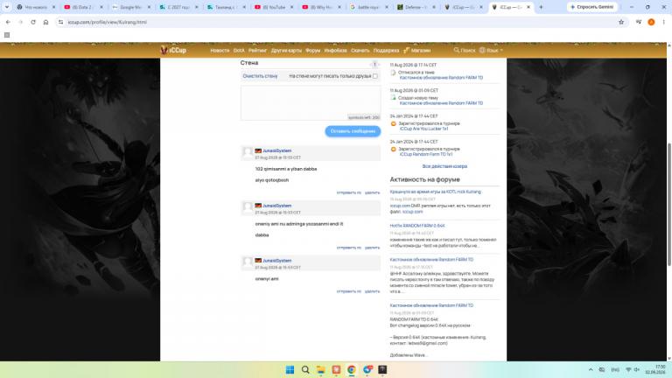The image size is (672, 378).
Task: Open the 'iCCup Are You Lucker 1x1' tournament link
Action: pyautogui.click(x=423, y=129)
